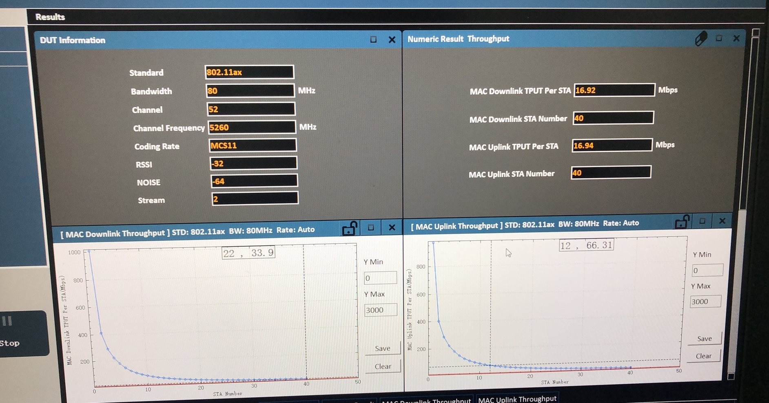The width and height of the screenshot is (769, 403).
Task: Click the MAC Uplink Throughput chart title text
Action: click(525, 225)
